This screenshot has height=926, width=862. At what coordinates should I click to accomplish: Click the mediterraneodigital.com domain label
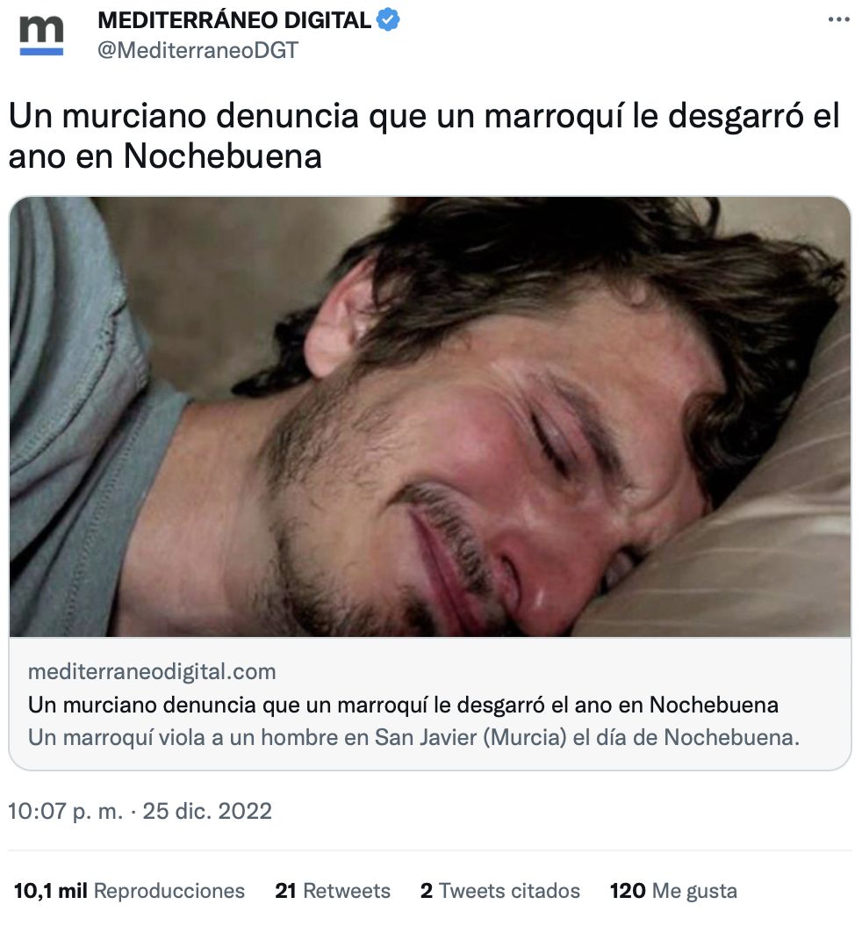(x=152, y=671)
